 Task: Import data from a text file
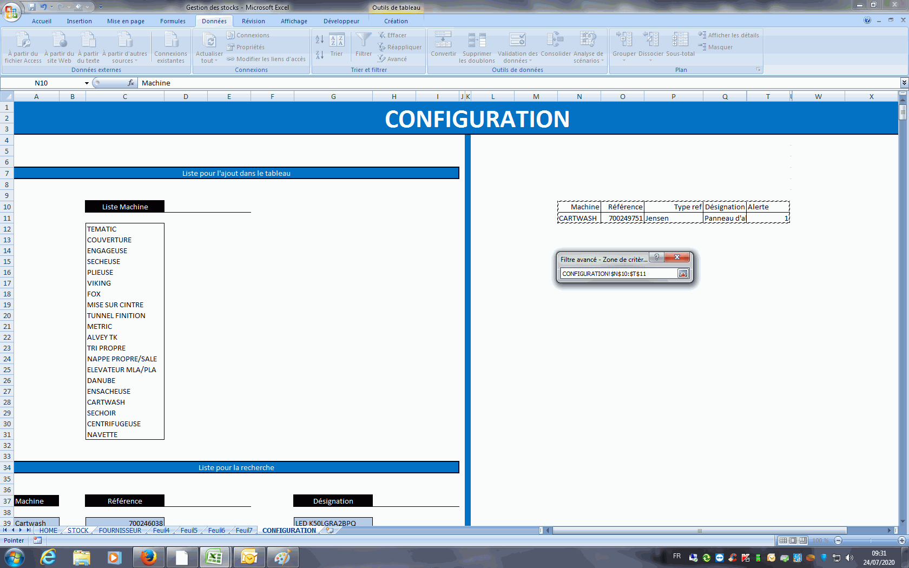[x=88, y=48]
